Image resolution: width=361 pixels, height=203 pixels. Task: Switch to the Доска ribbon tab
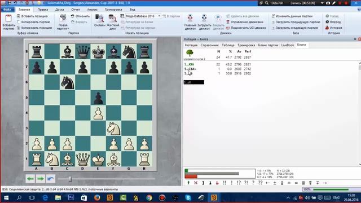(60, 10)
